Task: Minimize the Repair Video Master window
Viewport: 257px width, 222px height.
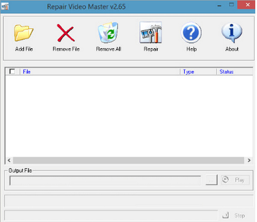Action: (219, 6)
